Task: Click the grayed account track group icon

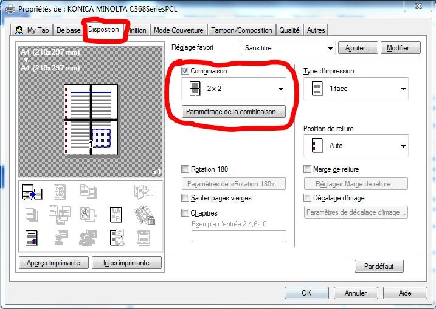Action: click(x=88, y=237)
